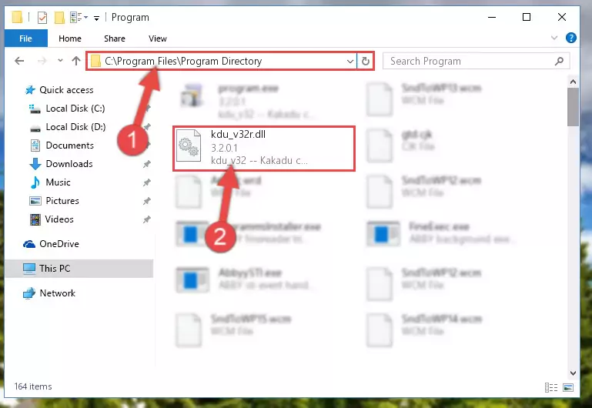The width and height of the screenshot is (592, 408).
Task: Click the This PC monitor icon
Action: pos(29,269)
